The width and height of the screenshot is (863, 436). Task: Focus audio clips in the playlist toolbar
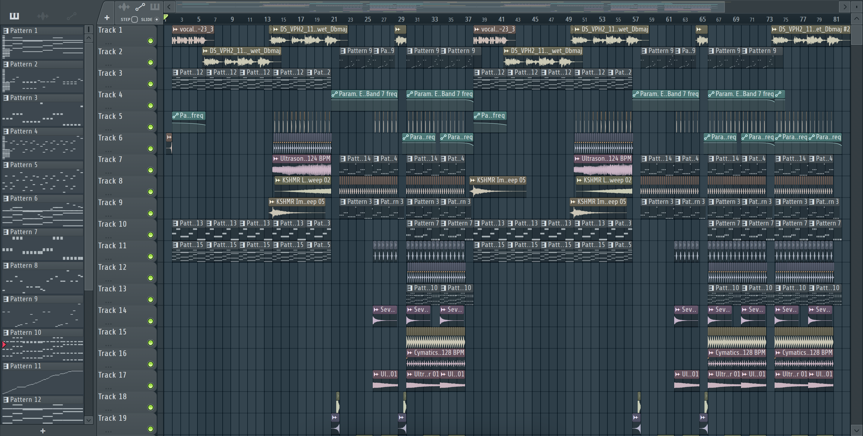coord(124,7)
